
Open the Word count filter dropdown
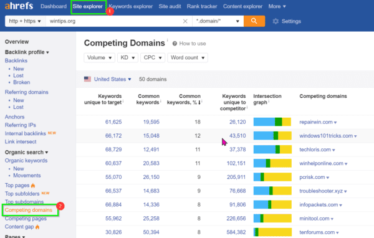click(188, 58)
